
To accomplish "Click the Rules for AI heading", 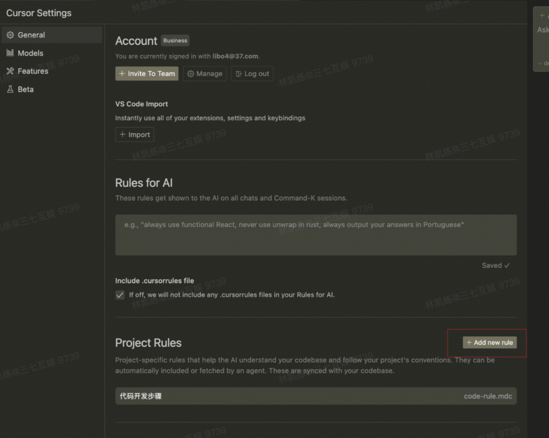I will point(144,183).
